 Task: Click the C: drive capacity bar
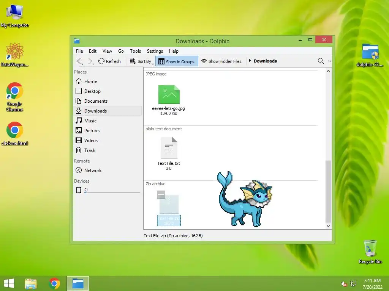[112, 193]
